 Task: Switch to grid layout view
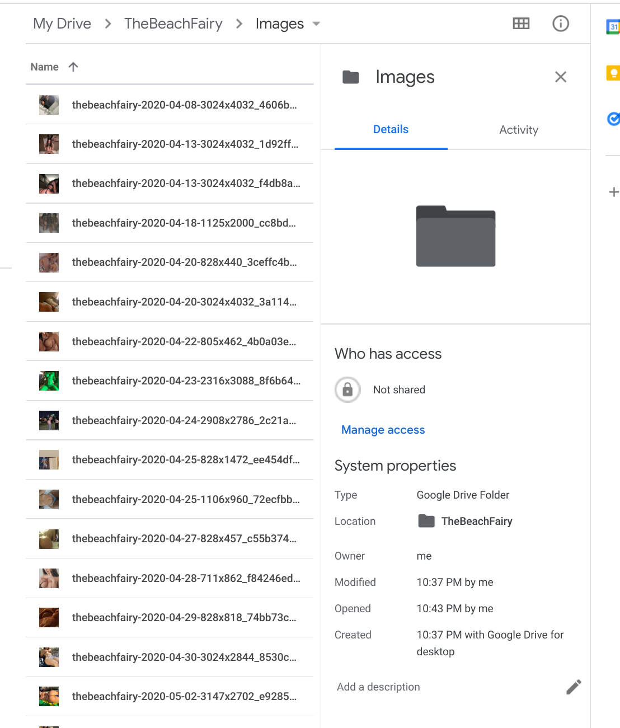point(521,23)
